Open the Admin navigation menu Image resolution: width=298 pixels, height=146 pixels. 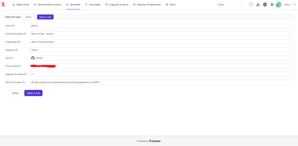pos(171,4)
